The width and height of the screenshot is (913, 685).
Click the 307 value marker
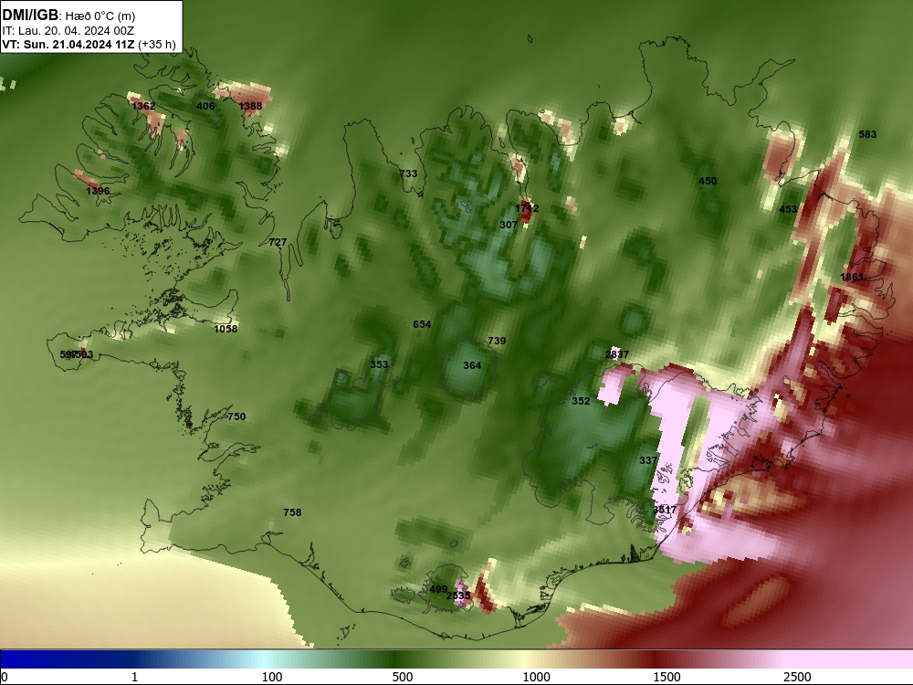[x=509, y=225]
